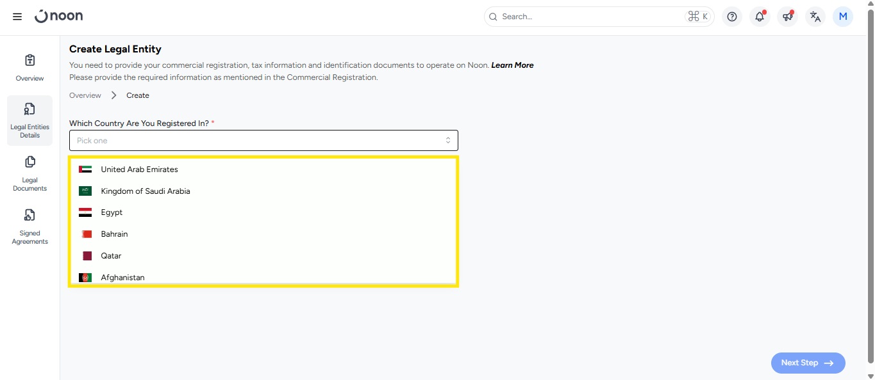
Task: Click Create in the breadcrumb
Action: click(138, 95)
